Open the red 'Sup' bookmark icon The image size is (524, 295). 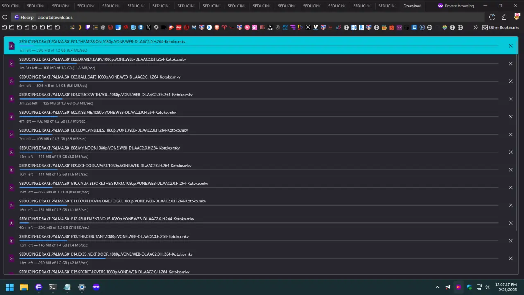(x=179, y=27)
